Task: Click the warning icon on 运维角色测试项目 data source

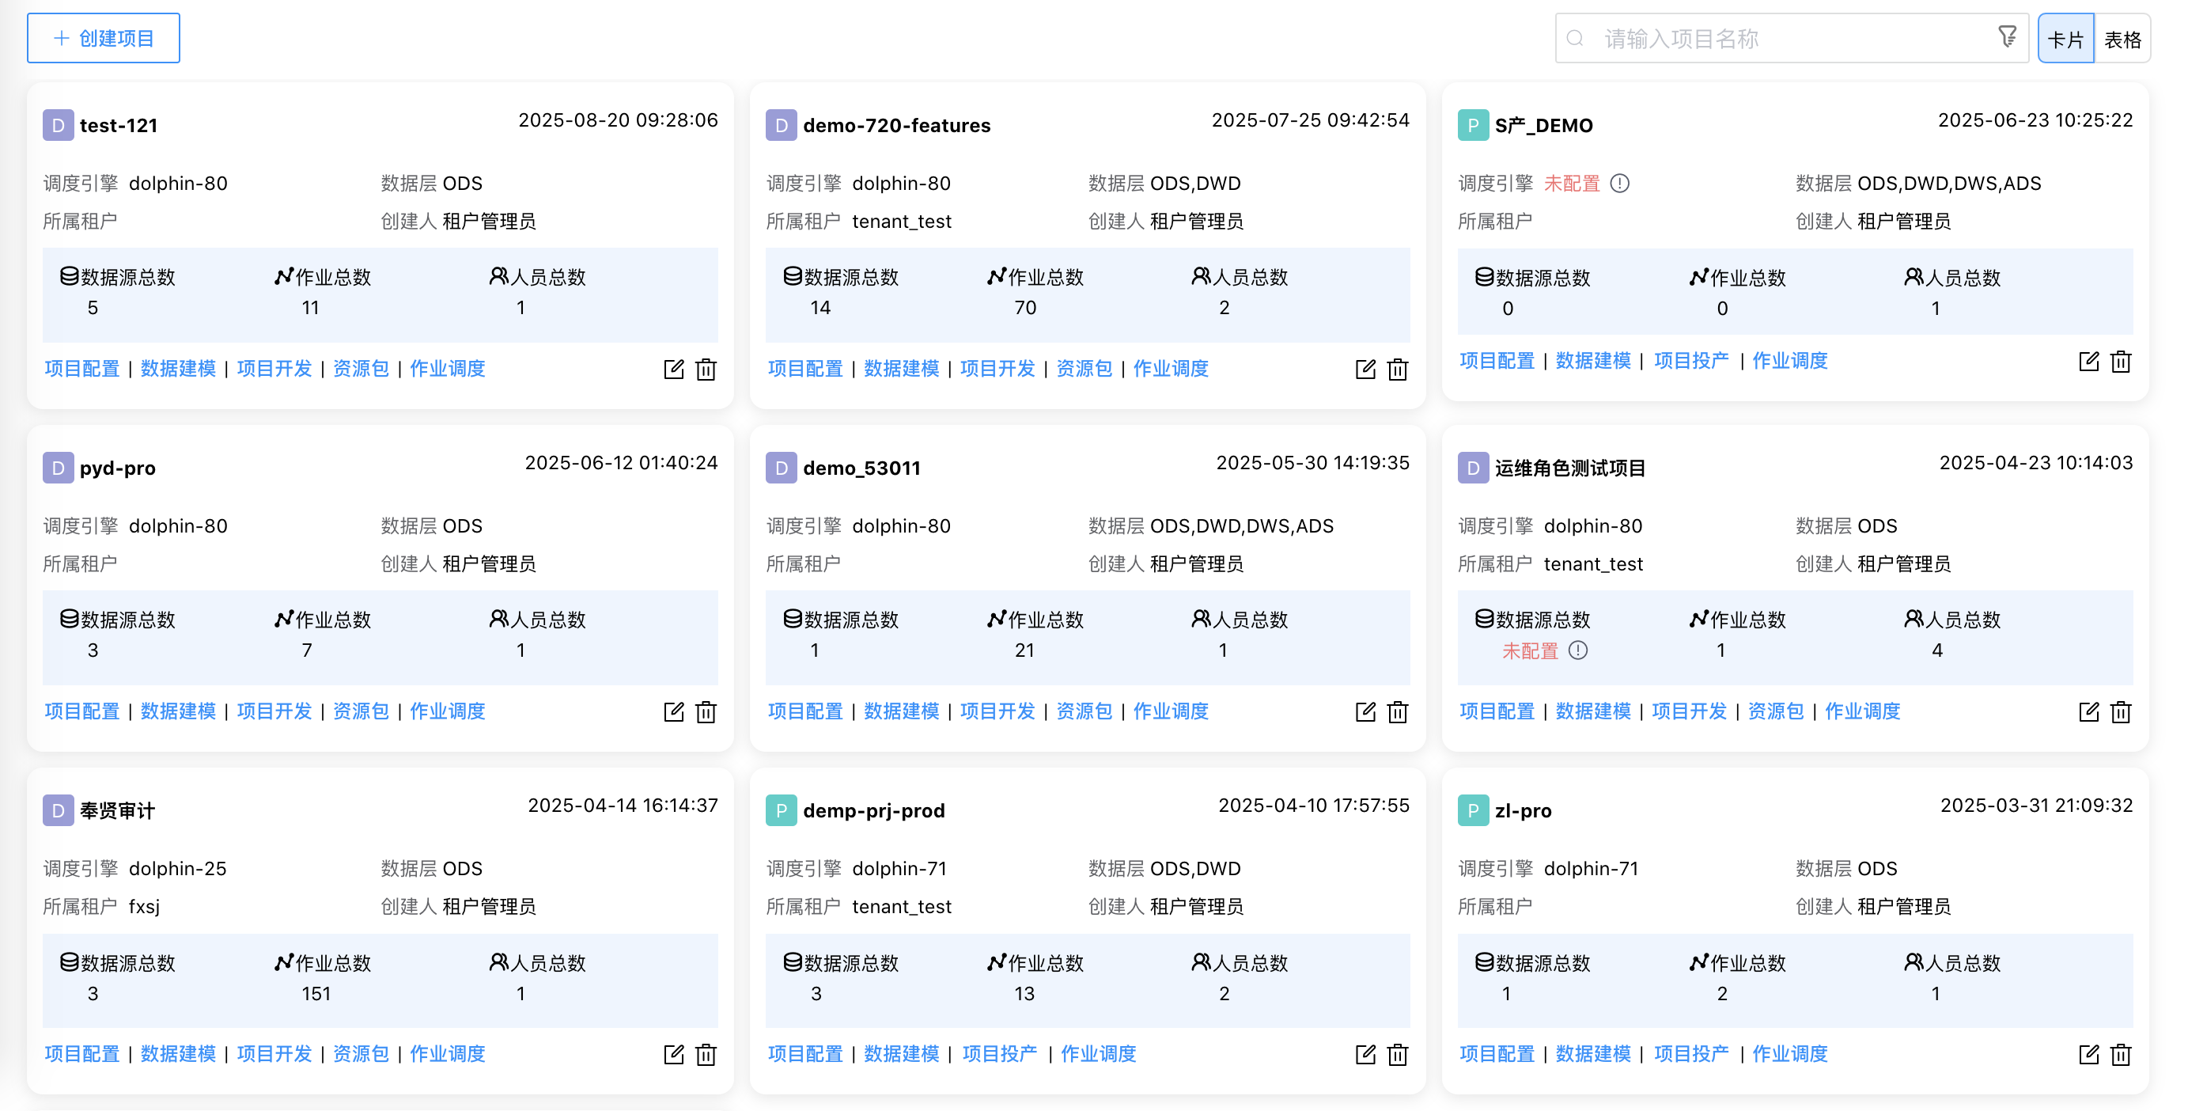Action: (1579, 650)
